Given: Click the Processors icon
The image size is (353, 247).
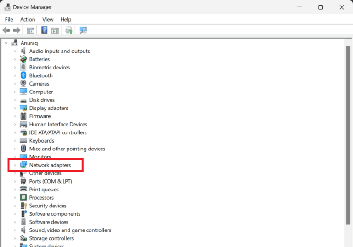Looking at the screenshot, I should tap(23, 197).
